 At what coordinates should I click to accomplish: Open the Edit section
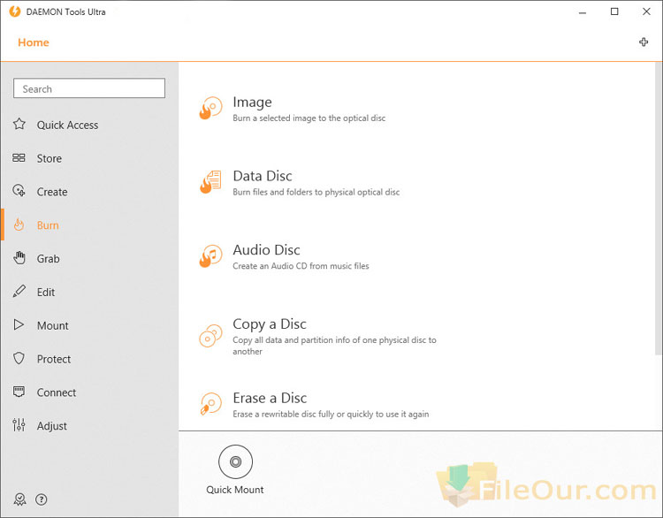click(46, 293)
